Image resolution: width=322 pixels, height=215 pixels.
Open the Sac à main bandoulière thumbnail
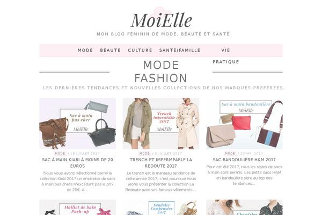point(244,124)
